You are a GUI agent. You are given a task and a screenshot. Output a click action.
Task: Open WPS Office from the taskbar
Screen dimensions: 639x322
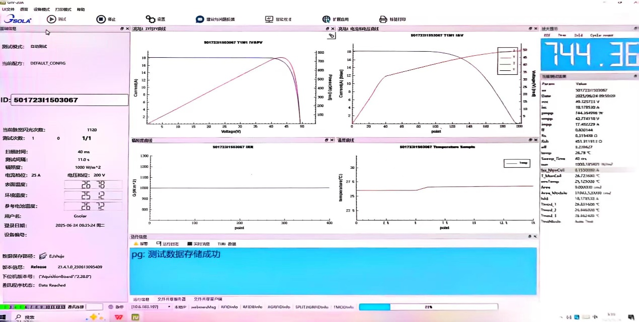(119, 317)
